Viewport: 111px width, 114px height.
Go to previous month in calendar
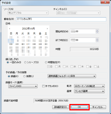click(x=10, y=29)
